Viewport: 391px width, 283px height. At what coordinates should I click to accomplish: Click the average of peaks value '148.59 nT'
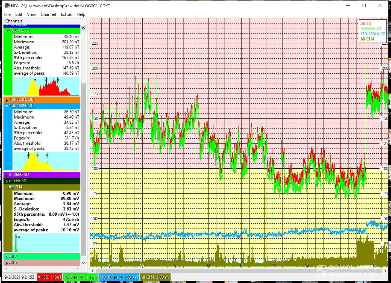pos(71,73)
